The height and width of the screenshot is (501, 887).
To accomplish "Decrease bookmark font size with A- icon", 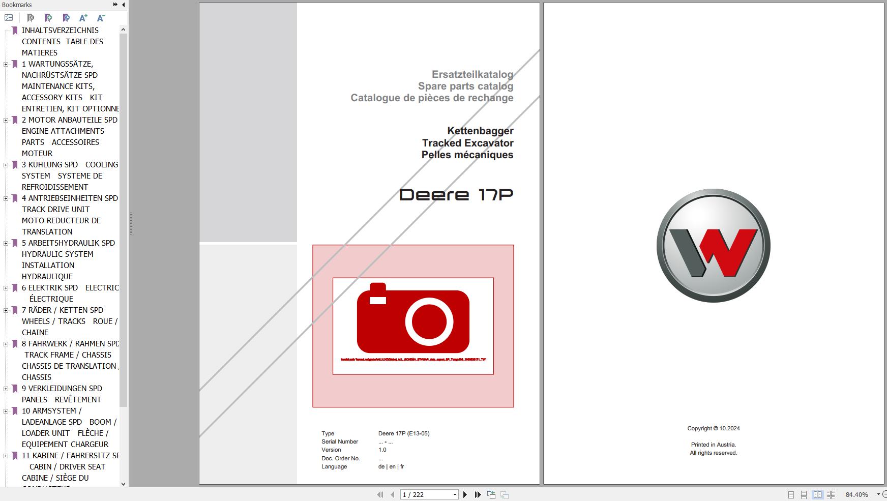I will pyautogui.click(x=101, y=18).
